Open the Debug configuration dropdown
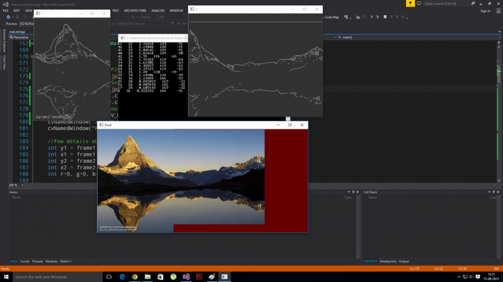Viewport: 503px width, 282px height. pos(147,17)
